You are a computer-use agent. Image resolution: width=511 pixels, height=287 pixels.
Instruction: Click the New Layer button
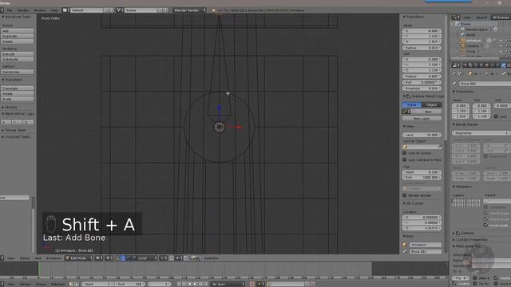pyautogui.click(x=422, y=119)
